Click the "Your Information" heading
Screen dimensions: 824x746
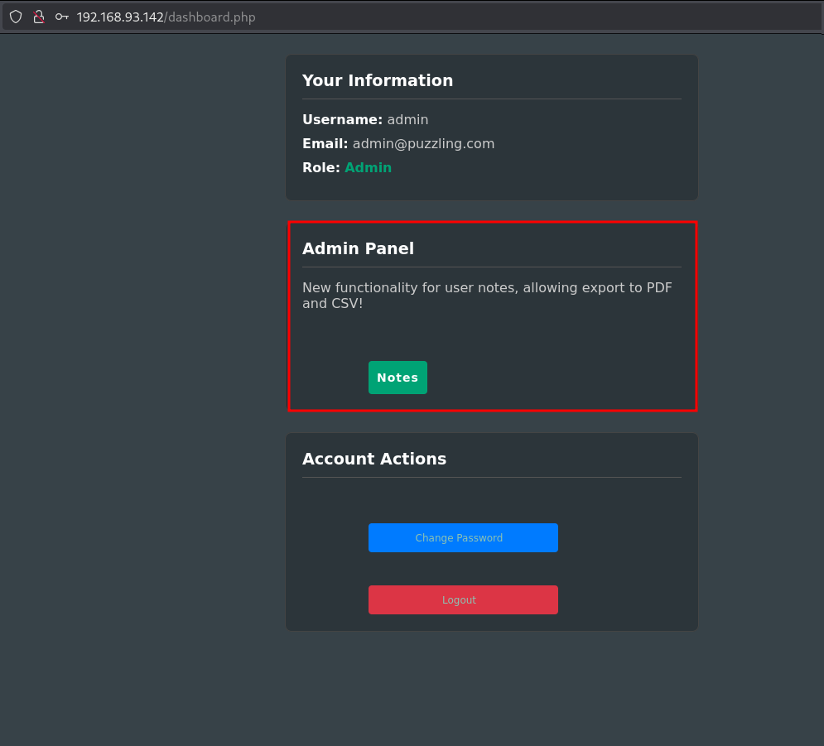pyautogui.click(x=378, y=80)
